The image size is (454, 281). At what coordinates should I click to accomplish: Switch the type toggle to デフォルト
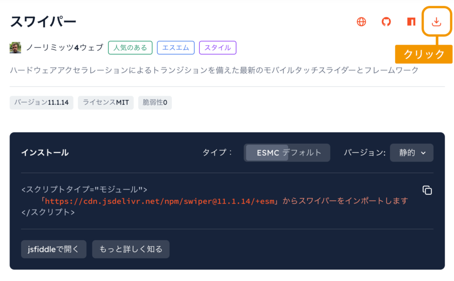302,153
